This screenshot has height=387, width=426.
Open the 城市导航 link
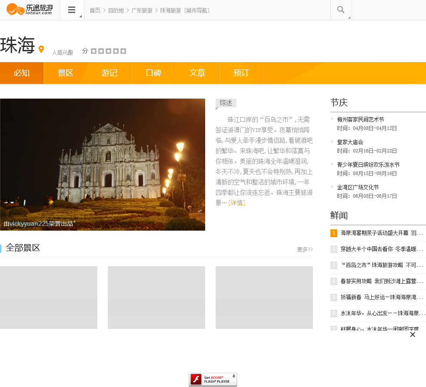(196, 10)
